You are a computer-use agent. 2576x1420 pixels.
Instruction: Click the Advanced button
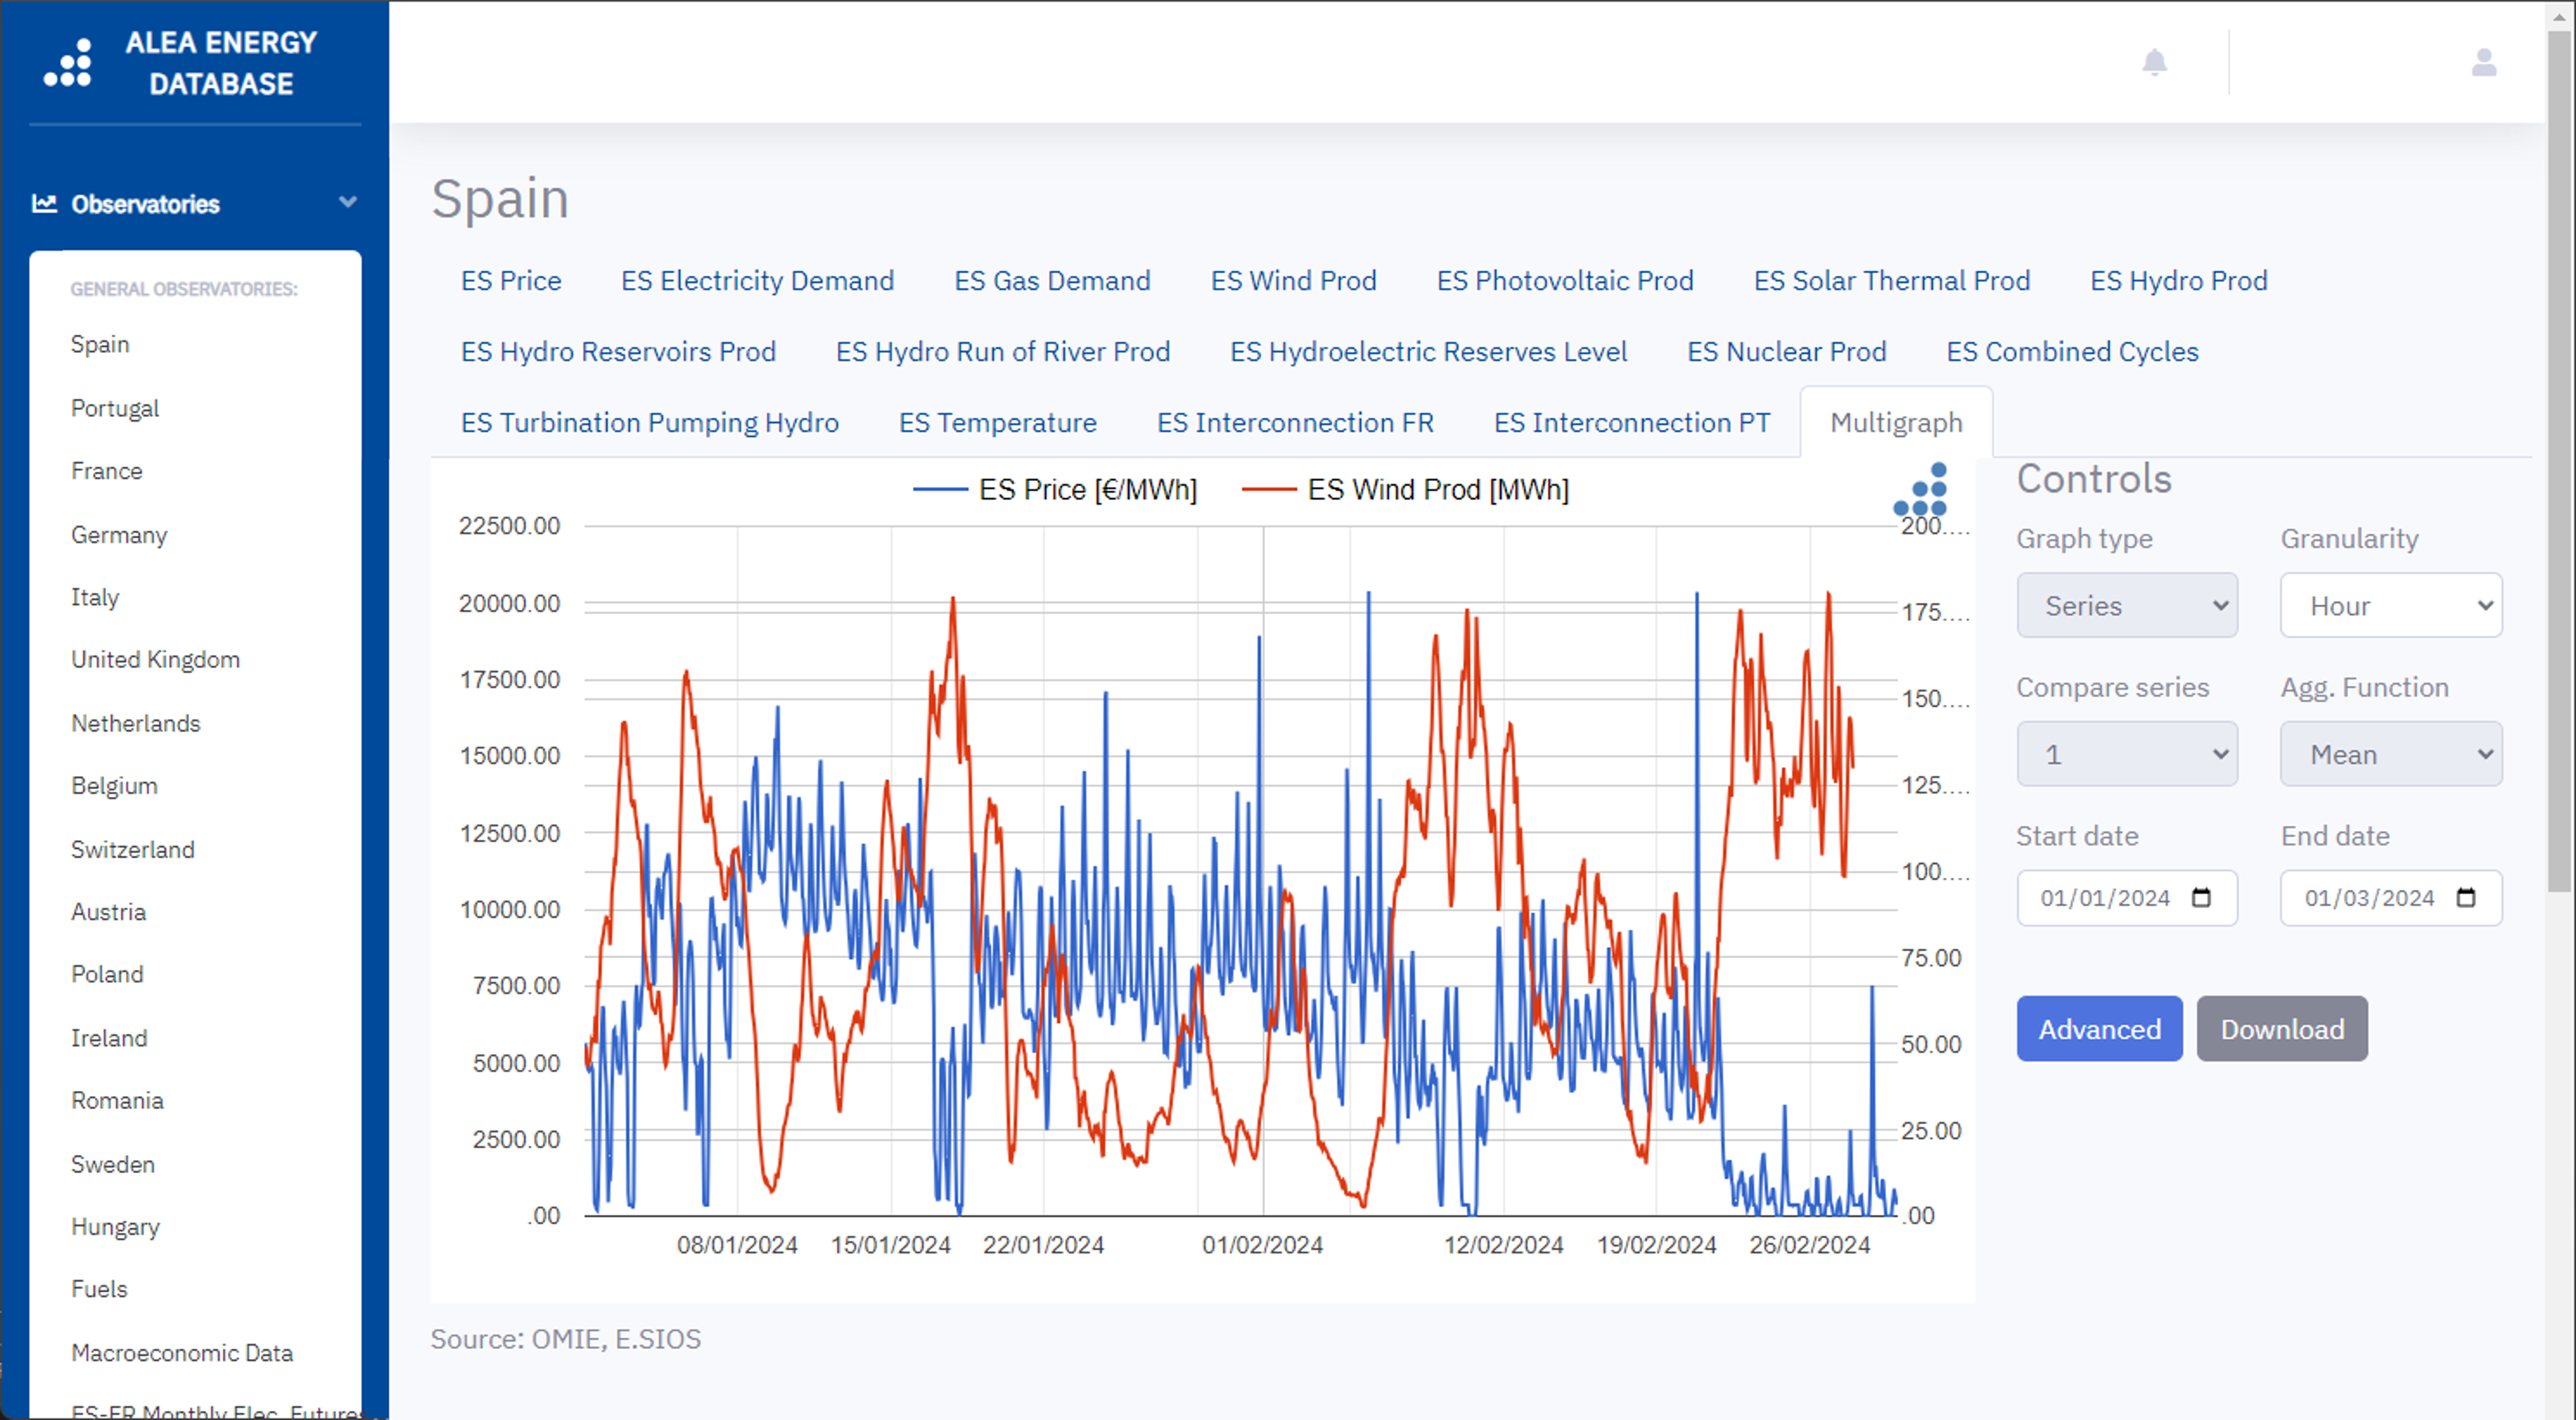[x=2098, y=1028]
